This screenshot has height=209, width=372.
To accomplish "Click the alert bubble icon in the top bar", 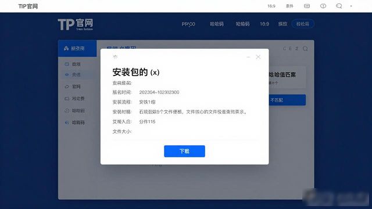I will click(x=323, y=6).
